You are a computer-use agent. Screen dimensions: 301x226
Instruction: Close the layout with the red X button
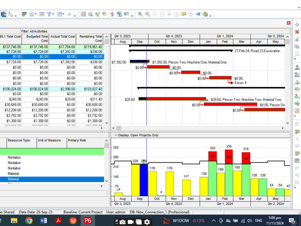(x=289, y=23)
